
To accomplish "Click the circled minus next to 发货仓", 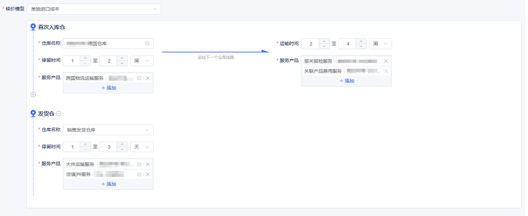I will 59,114.
